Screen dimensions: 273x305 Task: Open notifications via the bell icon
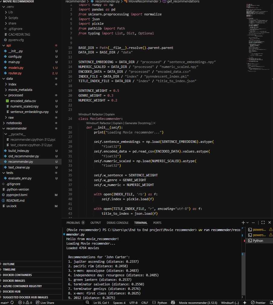point(271,302)
